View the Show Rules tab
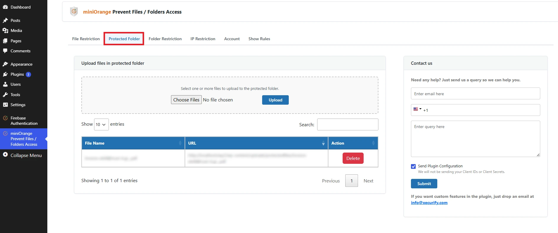 tap(259, 39)
